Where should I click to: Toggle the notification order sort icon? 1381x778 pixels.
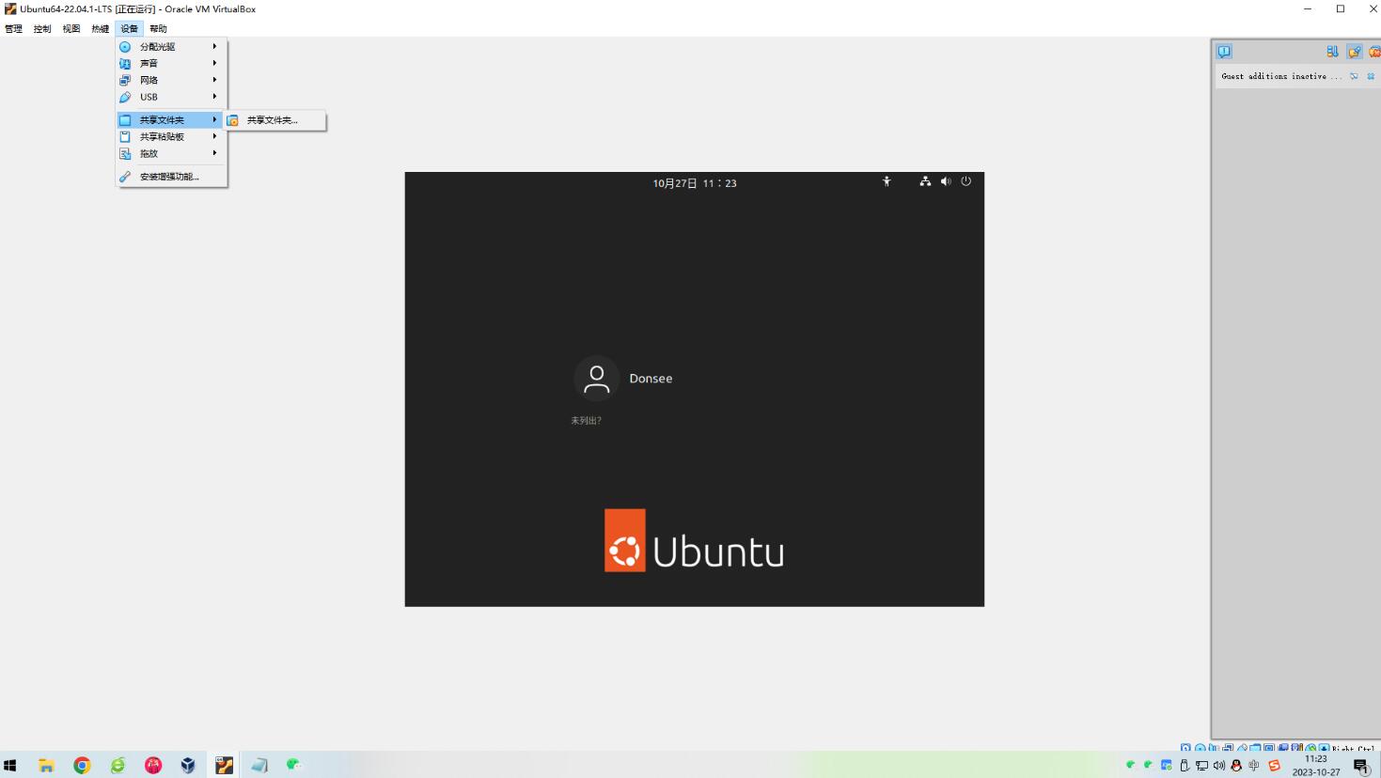pos(1332,52)
